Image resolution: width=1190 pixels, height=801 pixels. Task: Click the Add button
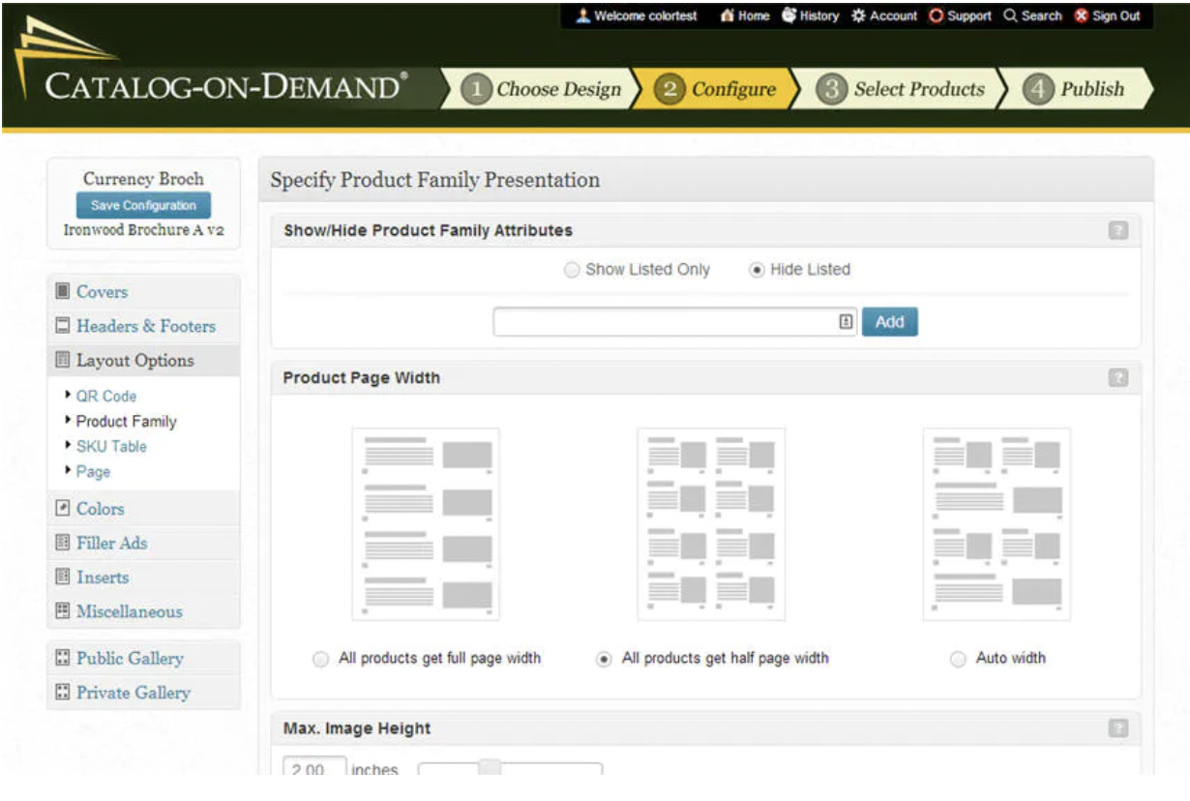(x=890, y=322)
